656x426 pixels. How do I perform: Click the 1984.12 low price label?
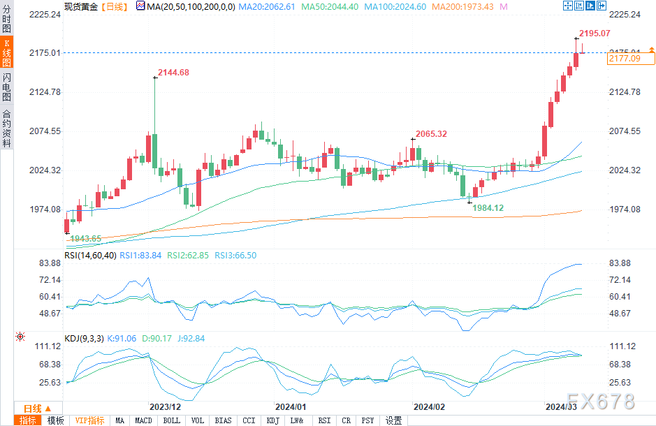click(x=488, y=208)
